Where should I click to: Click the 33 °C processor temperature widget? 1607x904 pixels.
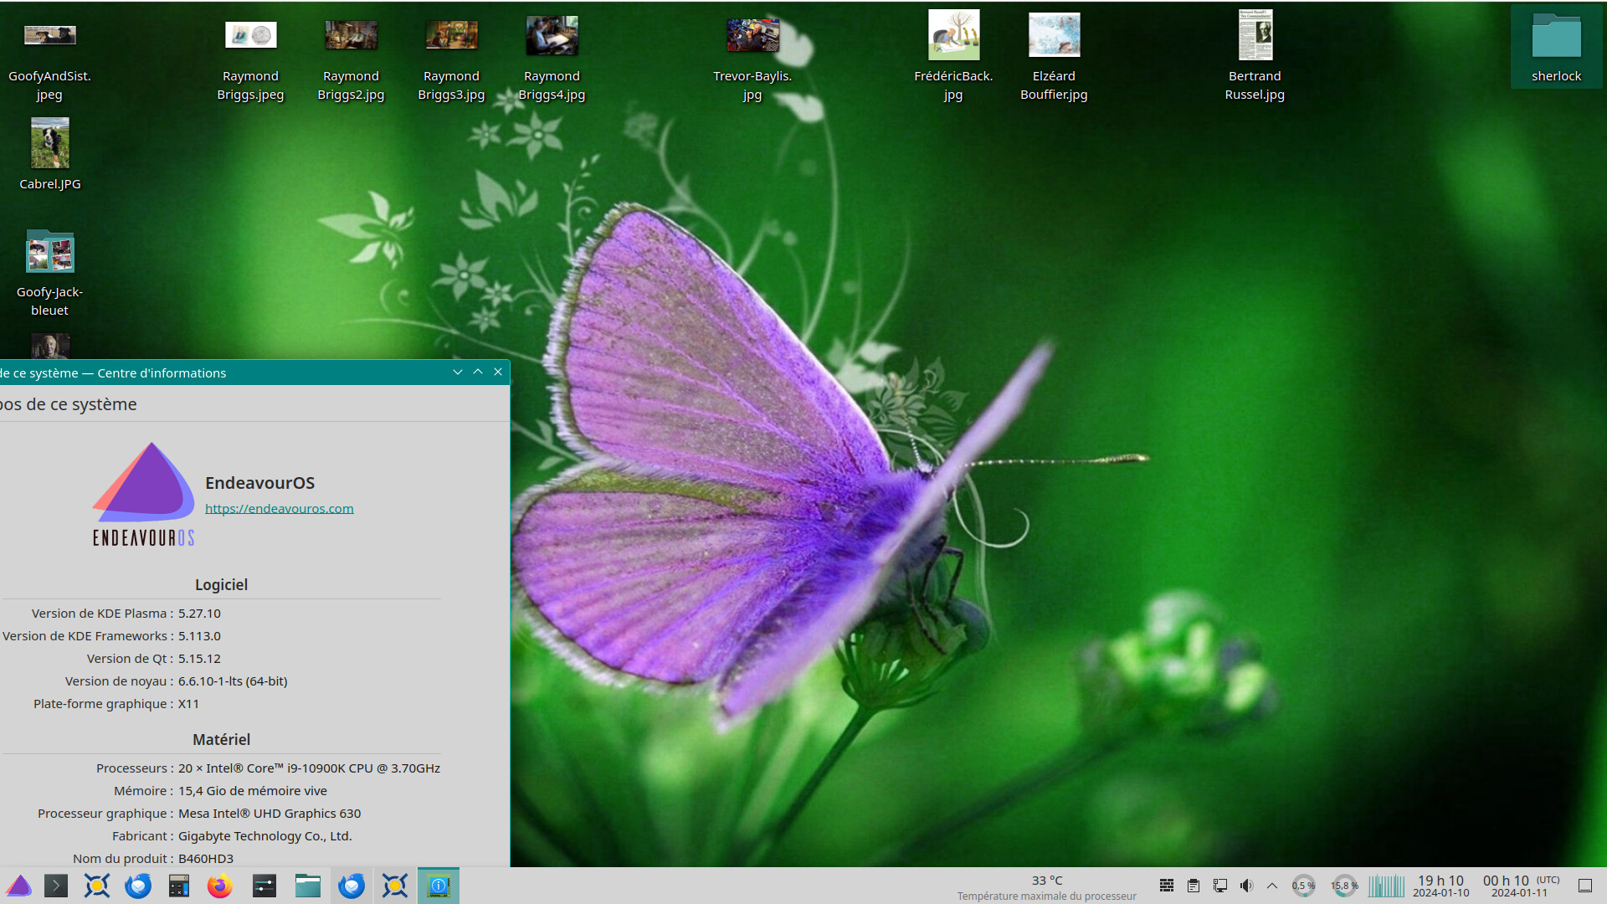click(1046, 886)
